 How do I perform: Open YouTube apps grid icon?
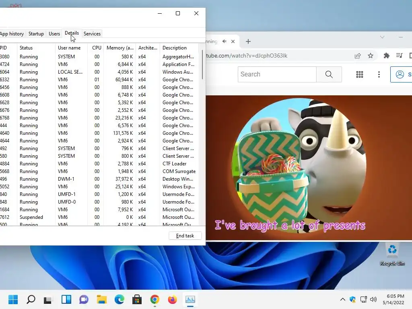[359, 74]
